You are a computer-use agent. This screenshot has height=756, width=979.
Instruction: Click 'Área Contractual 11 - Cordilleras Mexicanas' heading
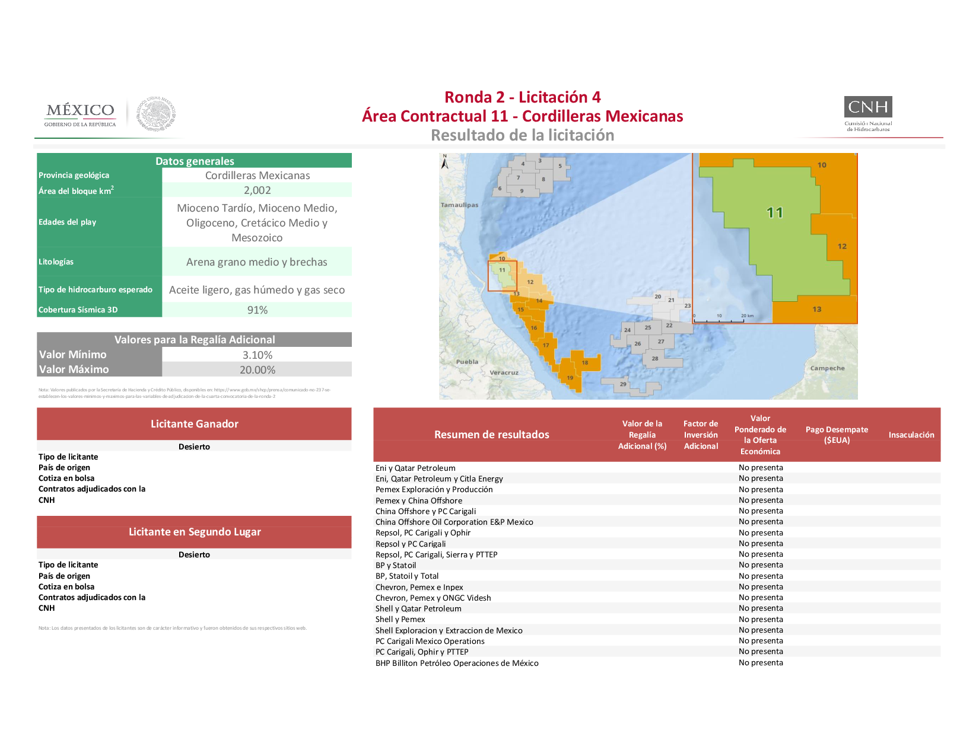(522, 116)
